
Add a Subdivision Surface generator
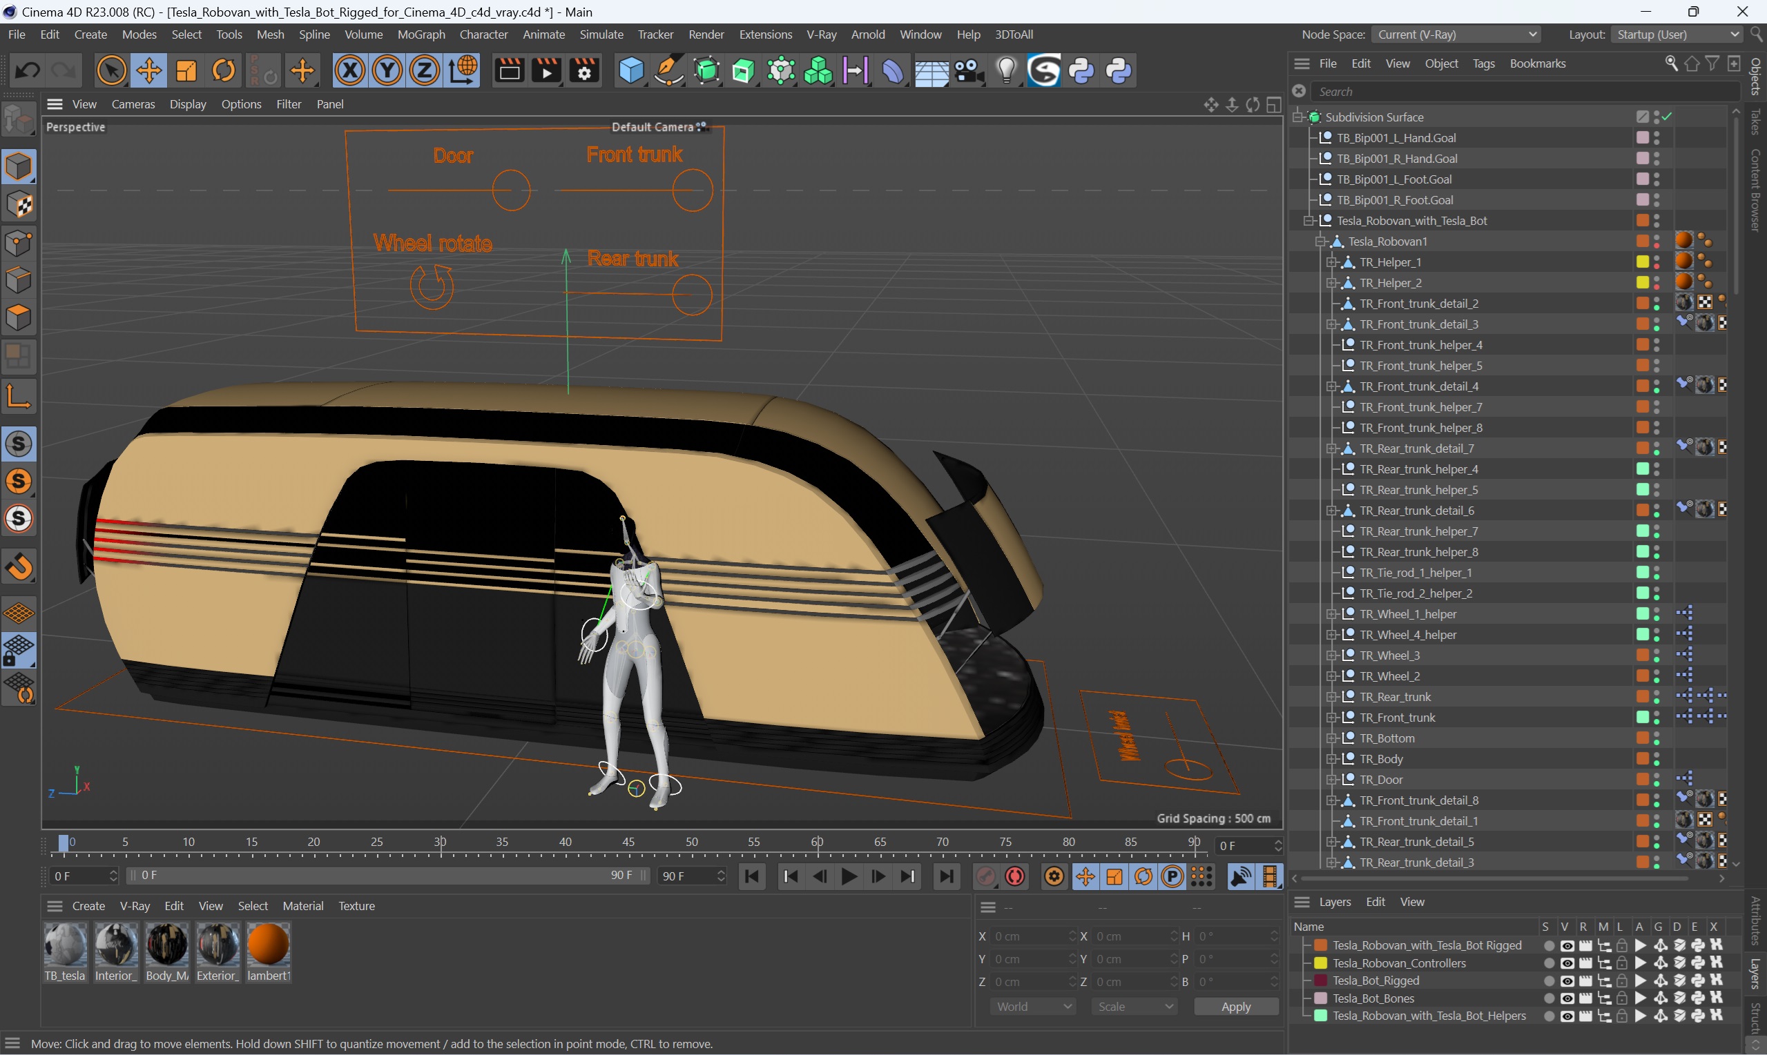[x=706, y=70]
